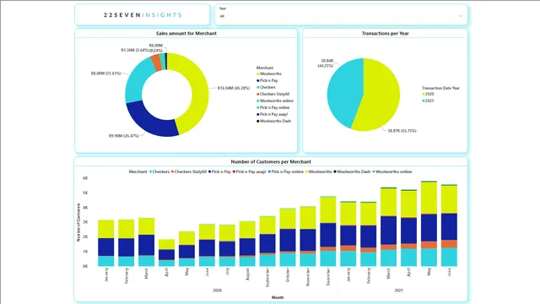Select Pick n Pay asap! in donut legend
Screen dimensions: 540x304
pos(272,114)
